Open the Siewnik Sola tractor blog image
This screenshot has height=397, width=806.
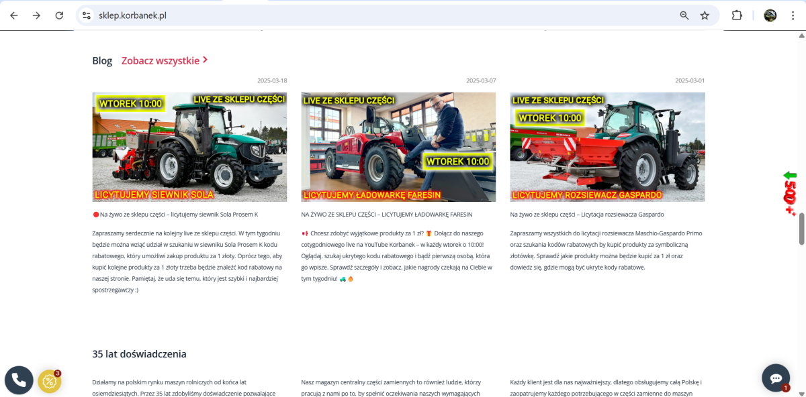pyautogui.click(x=189, y=147)
